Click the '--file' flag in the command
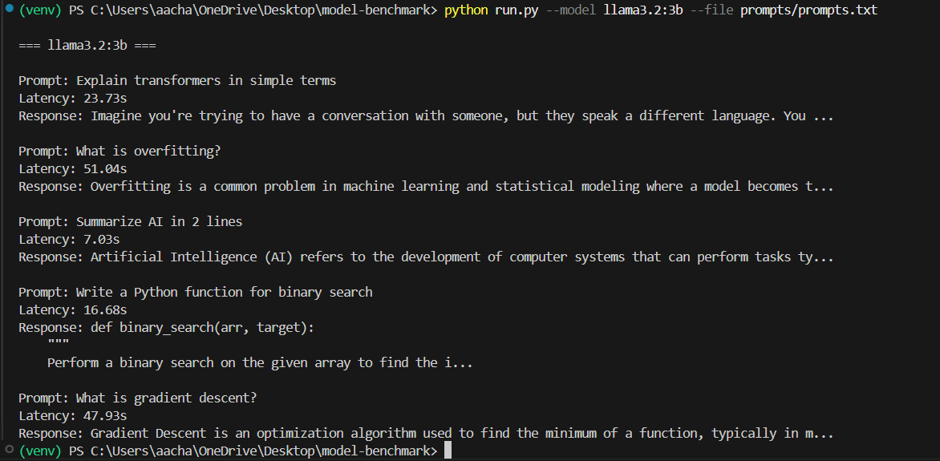 (x=711, y=10)
